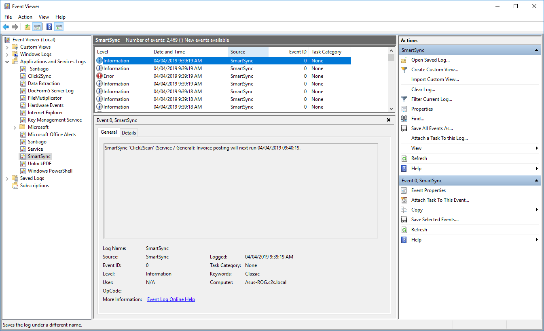Select Data Extraction log in tree
This screenshot has width=544, height=331.
point(44,83)
